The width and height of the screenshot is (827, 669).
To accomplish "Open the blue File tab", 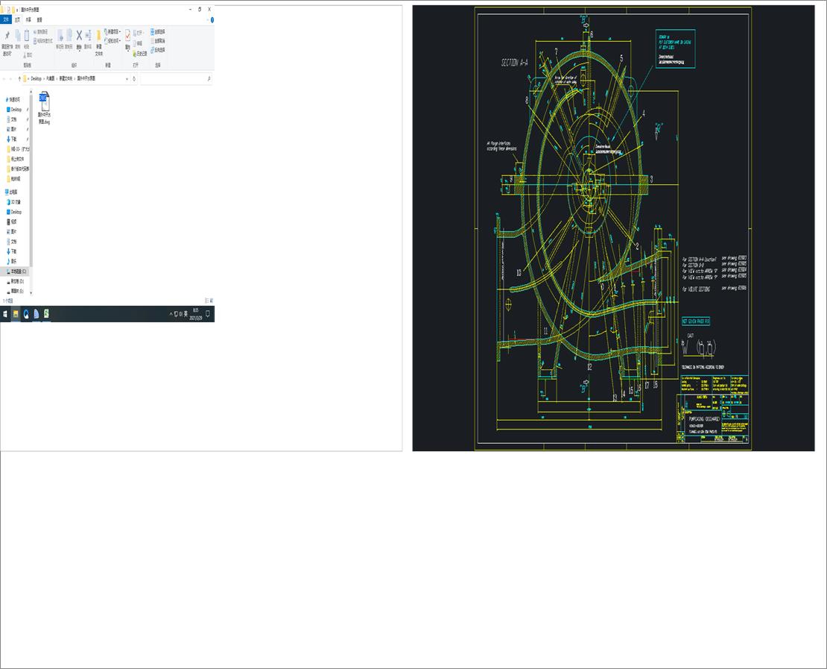I will (6, 20).
